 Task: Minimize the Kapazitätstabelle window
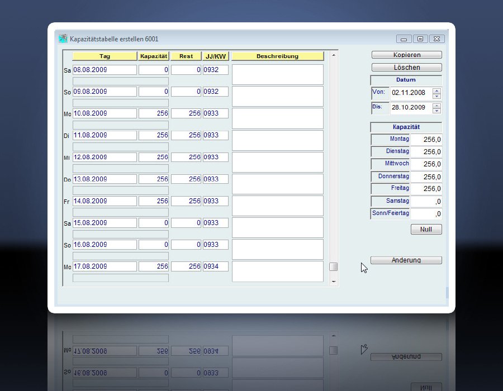(404, 39)
